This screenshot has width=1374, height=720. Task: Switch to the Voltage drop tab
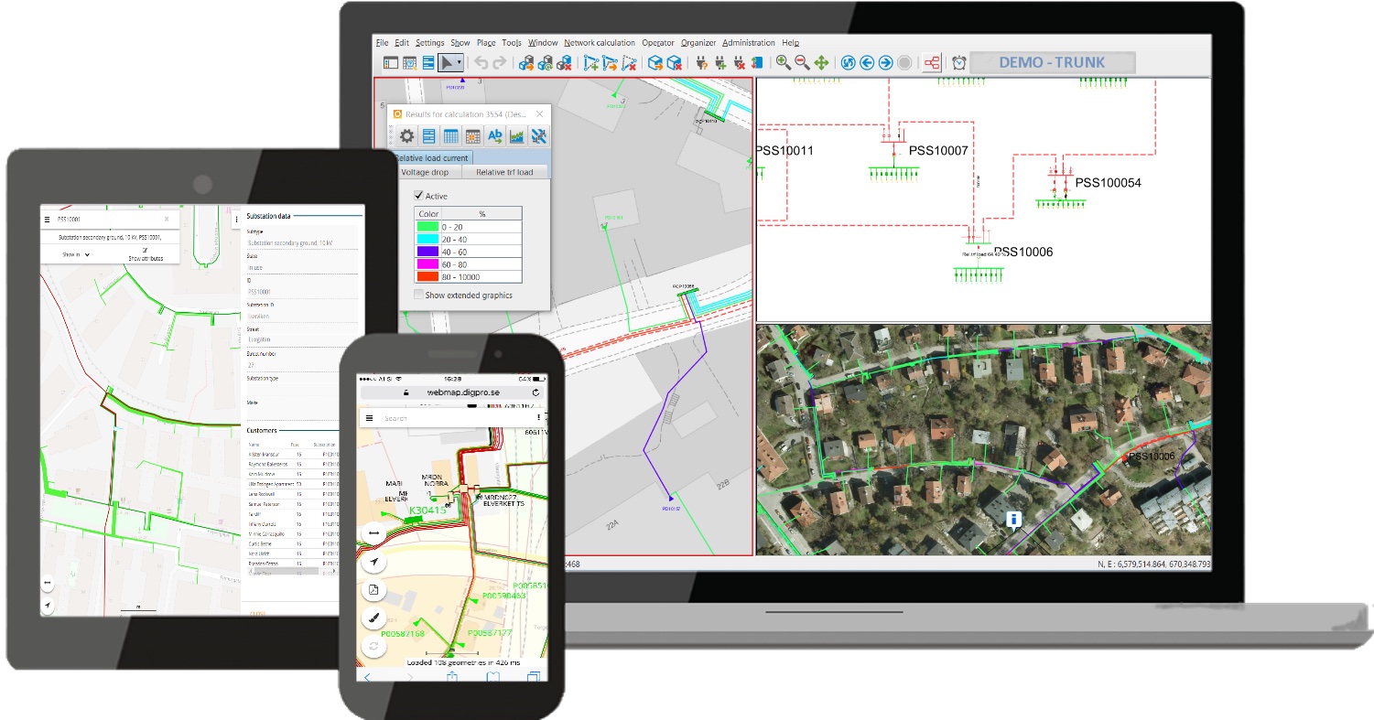point(425,172)
